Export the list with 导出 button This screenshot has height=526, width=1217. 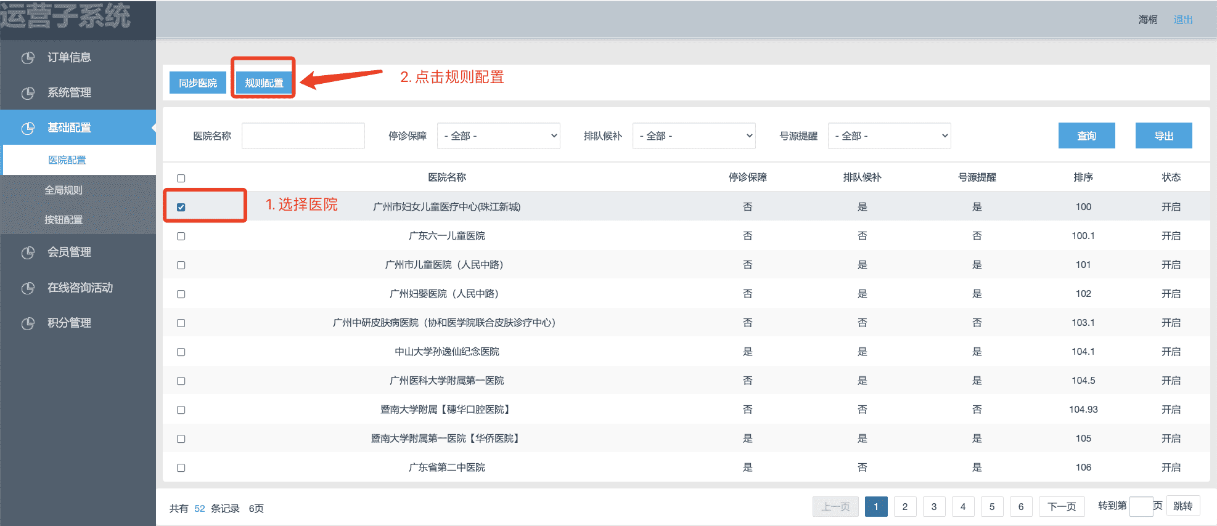tap(1163, 136)
